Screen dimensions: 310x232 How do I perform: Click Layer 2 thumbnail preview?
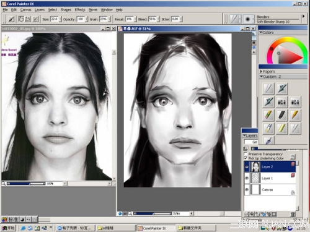(255, 167)
